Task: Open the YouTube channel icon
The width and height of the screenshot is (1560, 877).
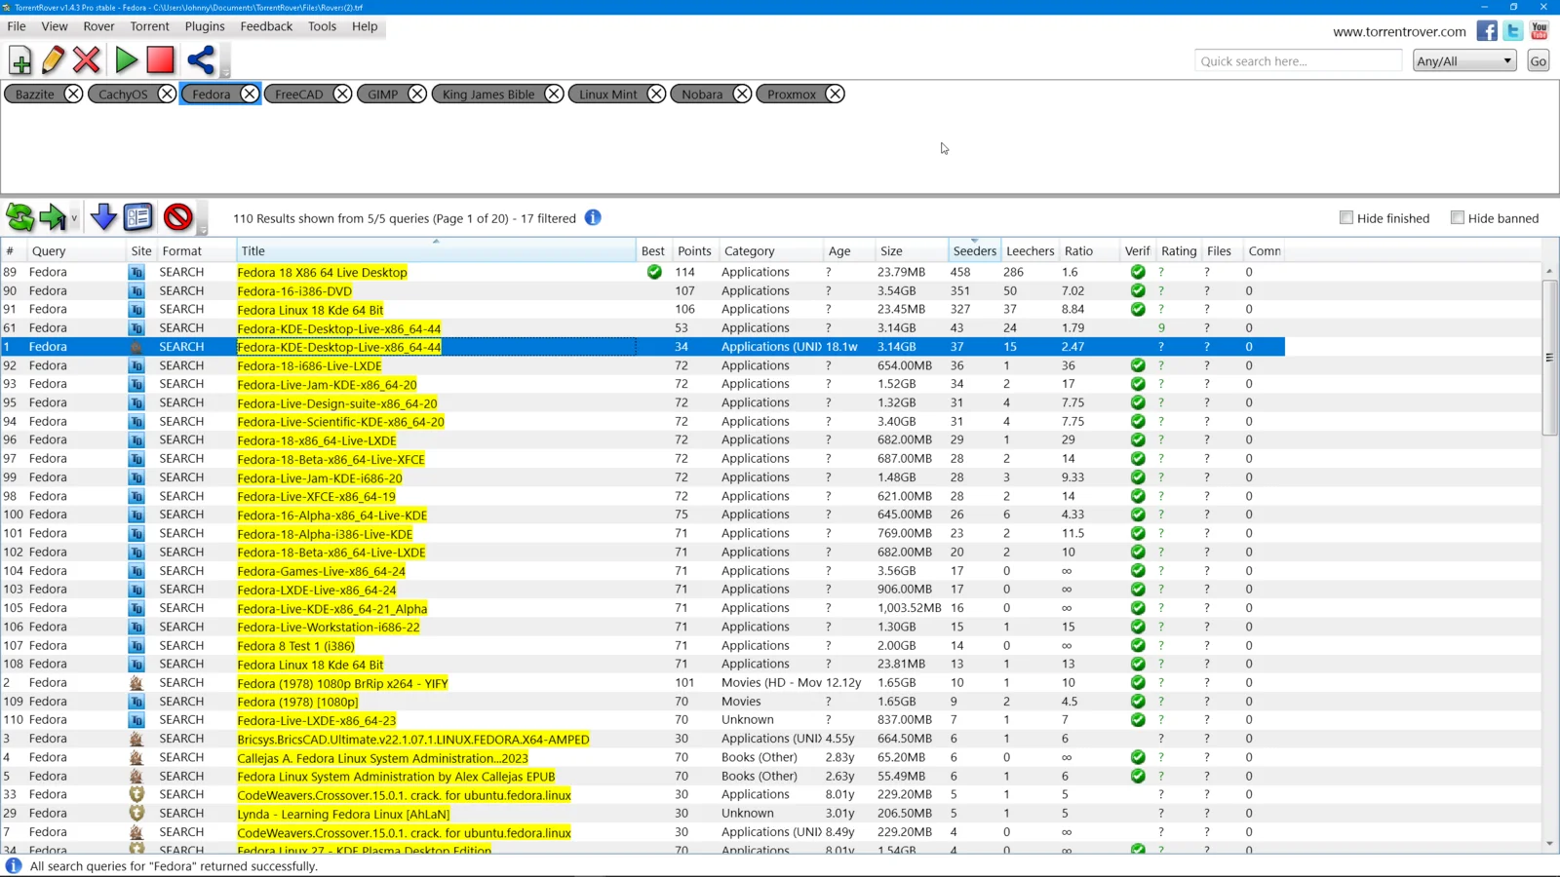Action: 1540,31
